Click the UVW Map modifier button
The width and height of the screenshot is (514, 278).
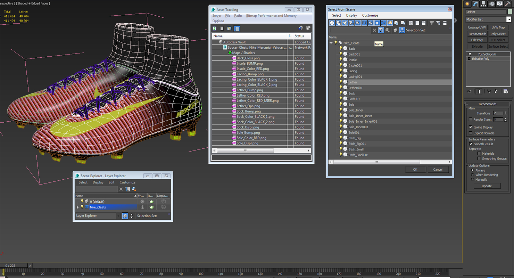point(498,27)
